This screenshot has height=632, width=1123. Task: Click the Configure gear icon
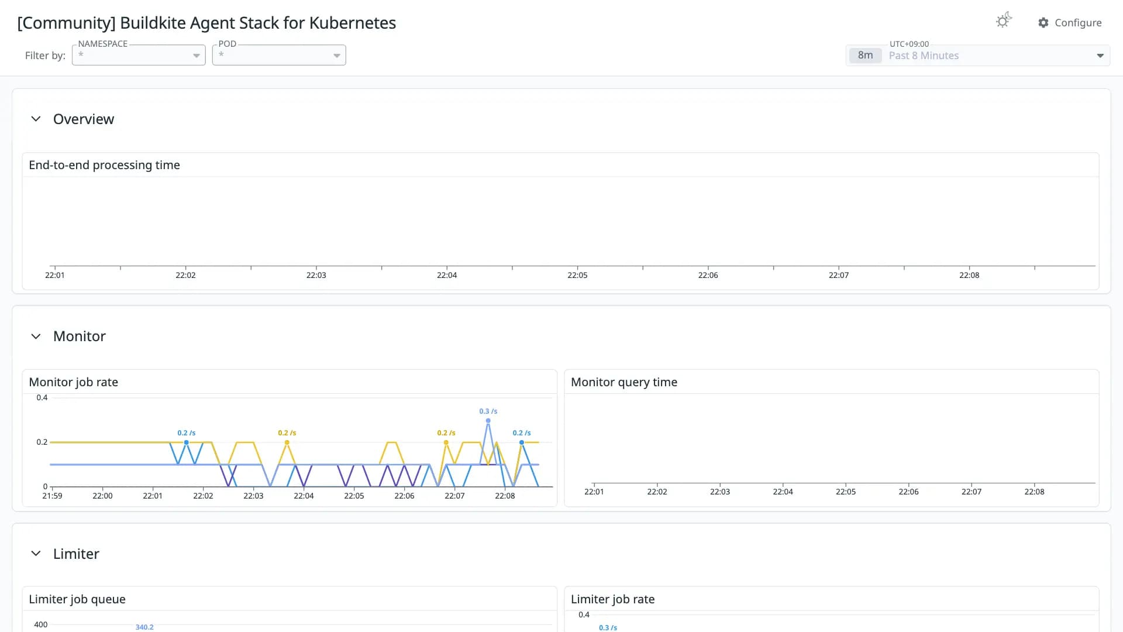pyautogui.click(x=1043, y=23)
